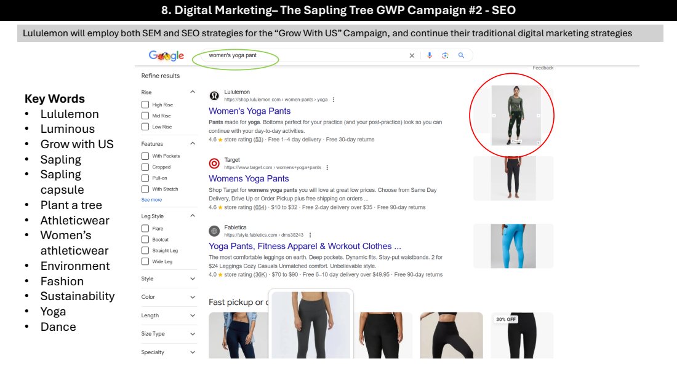Screen dimensions: 677x380
Task: Expand the Length filter section
Action: [x=193, y=315]
